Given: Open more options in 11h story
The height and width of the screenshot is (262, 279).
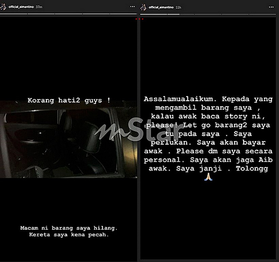Looking at the screenshot, I should pos(271,7).
